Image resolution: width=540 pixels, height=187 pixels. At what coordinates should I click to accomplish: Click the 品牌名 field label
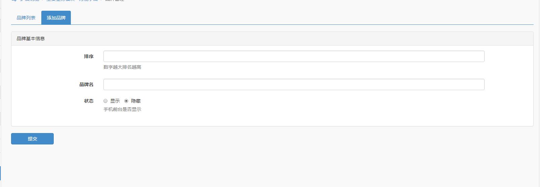click(x=86, y=84)
